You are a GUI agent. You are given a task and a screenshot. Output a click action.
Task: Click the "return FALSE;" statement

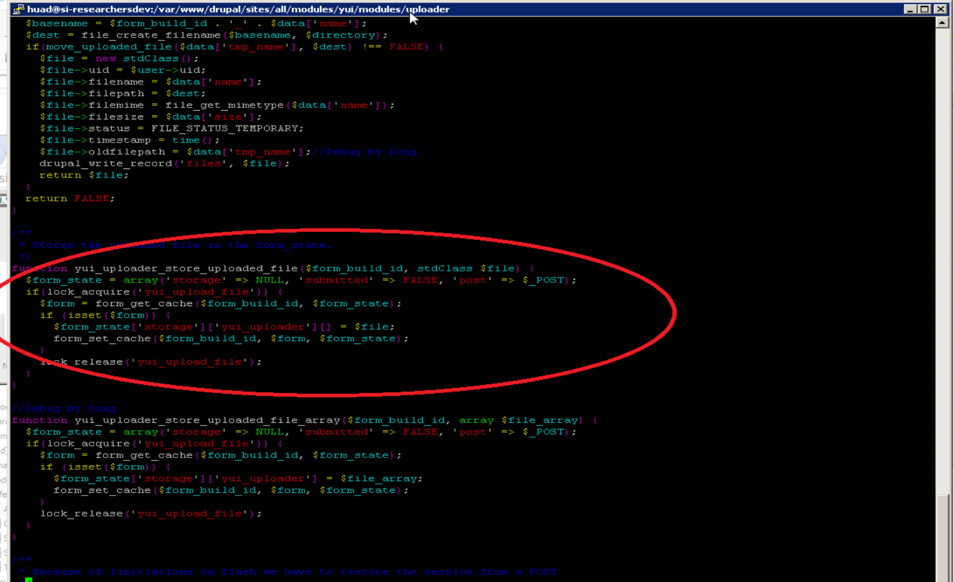[x=70, y=198]
